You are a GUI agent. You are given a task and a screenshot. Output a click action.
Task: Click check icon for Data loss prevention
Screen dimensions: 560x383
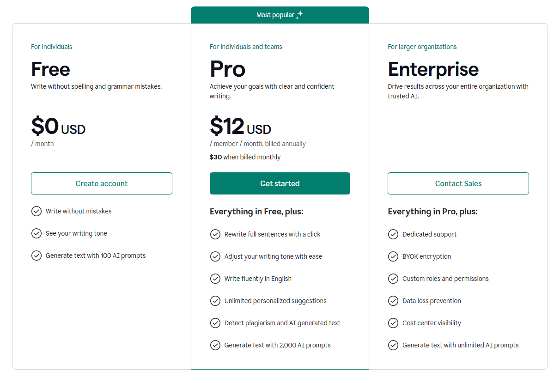click(x=393, y=301)
